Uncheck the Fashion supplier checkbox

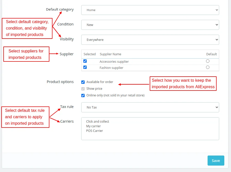pos(85,67)
